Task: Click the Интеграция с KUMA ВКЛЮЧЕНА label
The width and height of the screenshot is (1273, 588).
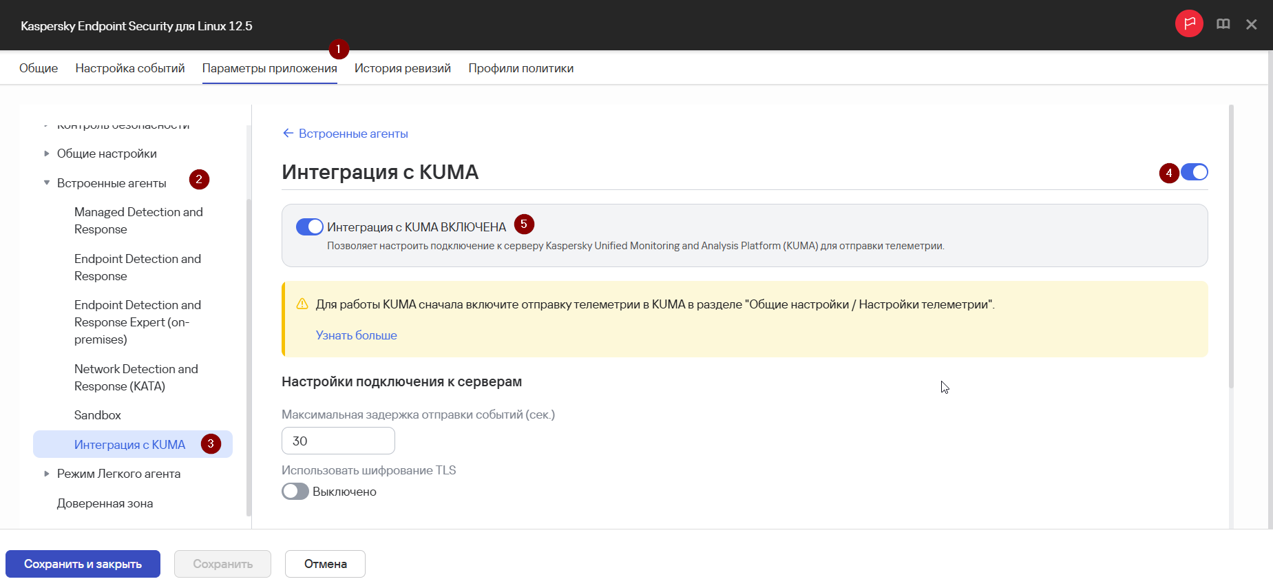Action: (x=417, y=227)
